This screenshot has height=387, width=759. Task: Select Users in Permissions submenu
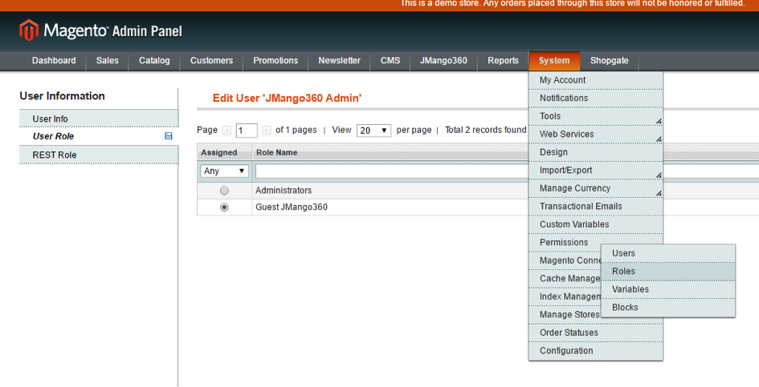coord(668,253)
